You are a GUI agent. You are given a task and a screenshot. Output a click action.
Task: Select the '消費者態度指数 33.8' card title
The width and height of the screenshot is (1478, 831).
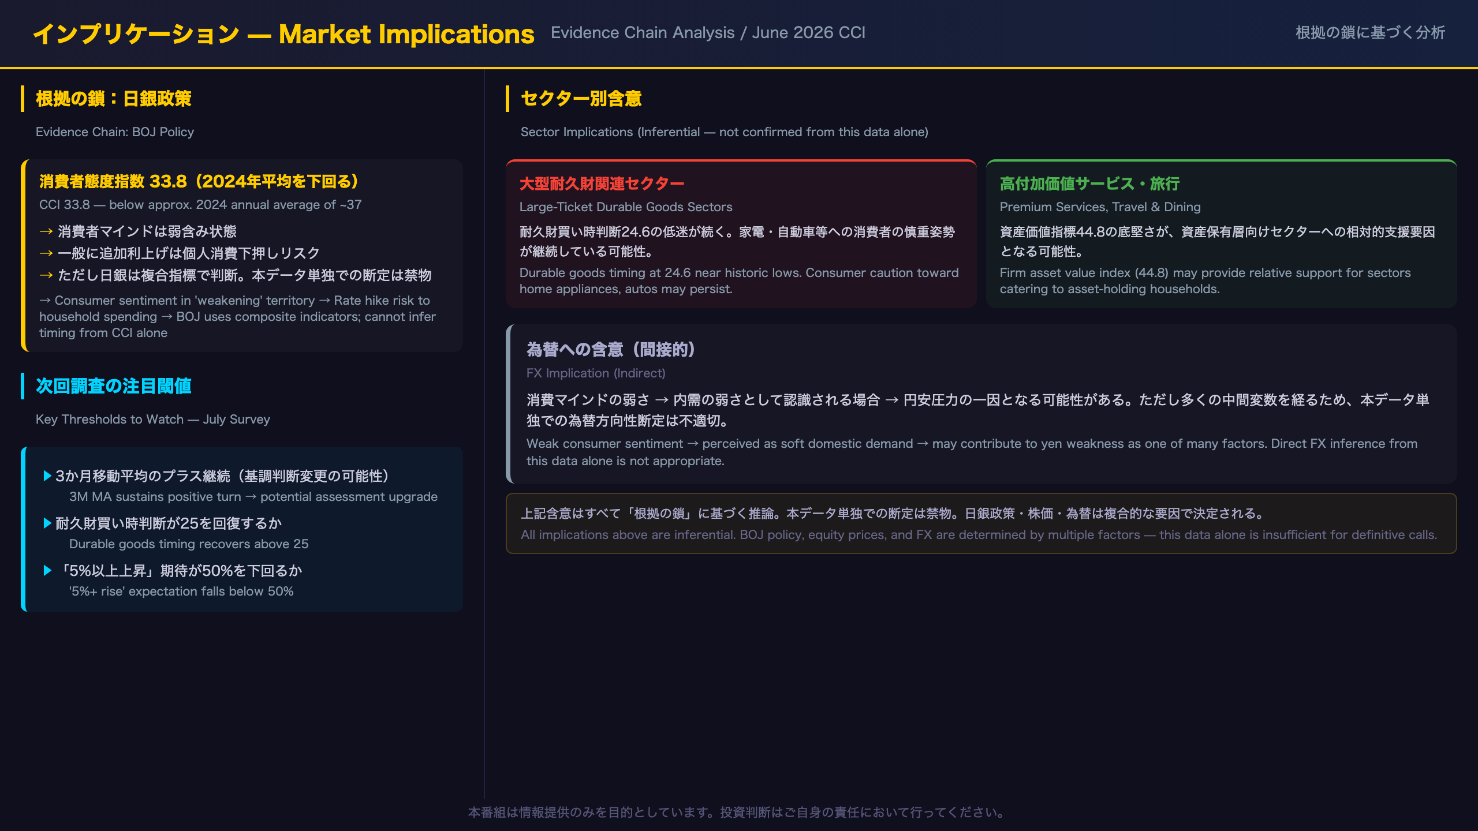click(199, 182)
